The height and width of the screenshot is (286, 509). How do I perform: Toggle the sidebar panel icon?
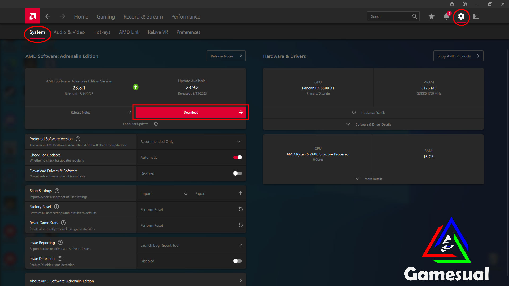click(476, 16)
